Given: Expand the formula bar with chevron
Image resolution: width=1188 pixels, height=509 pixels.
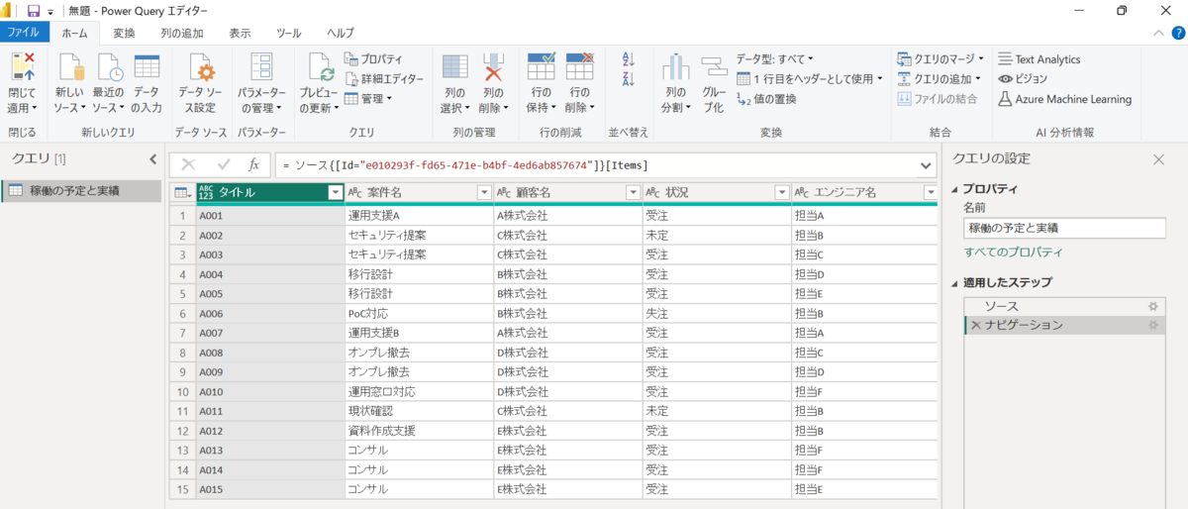Looking at the screenshot, I should coord(926,165).
